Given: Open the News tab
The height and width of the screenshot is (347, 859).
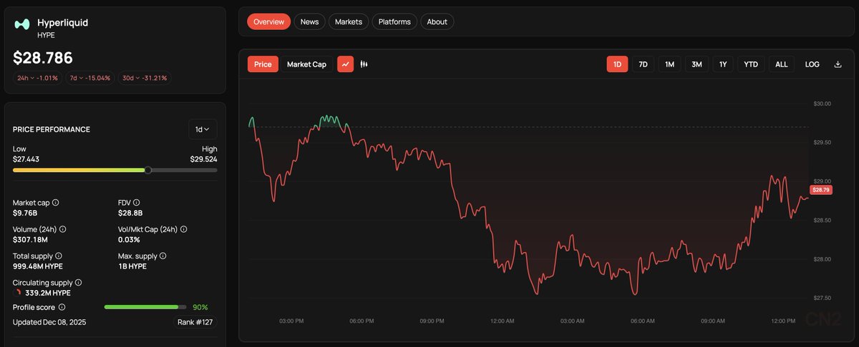Looking at the screenshot, I should point(310,21).
